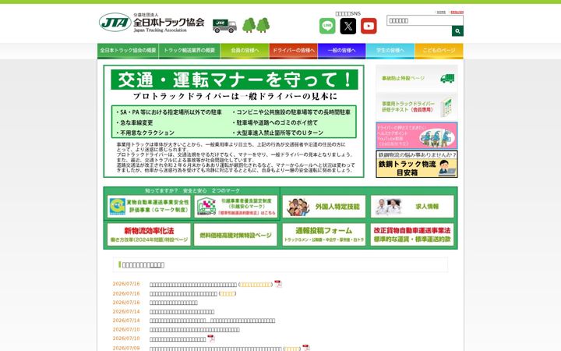Open 事故防止特設ページ side banner
Image resolution: width=561 pixels, height=351 pixels.
click(416, 78)
